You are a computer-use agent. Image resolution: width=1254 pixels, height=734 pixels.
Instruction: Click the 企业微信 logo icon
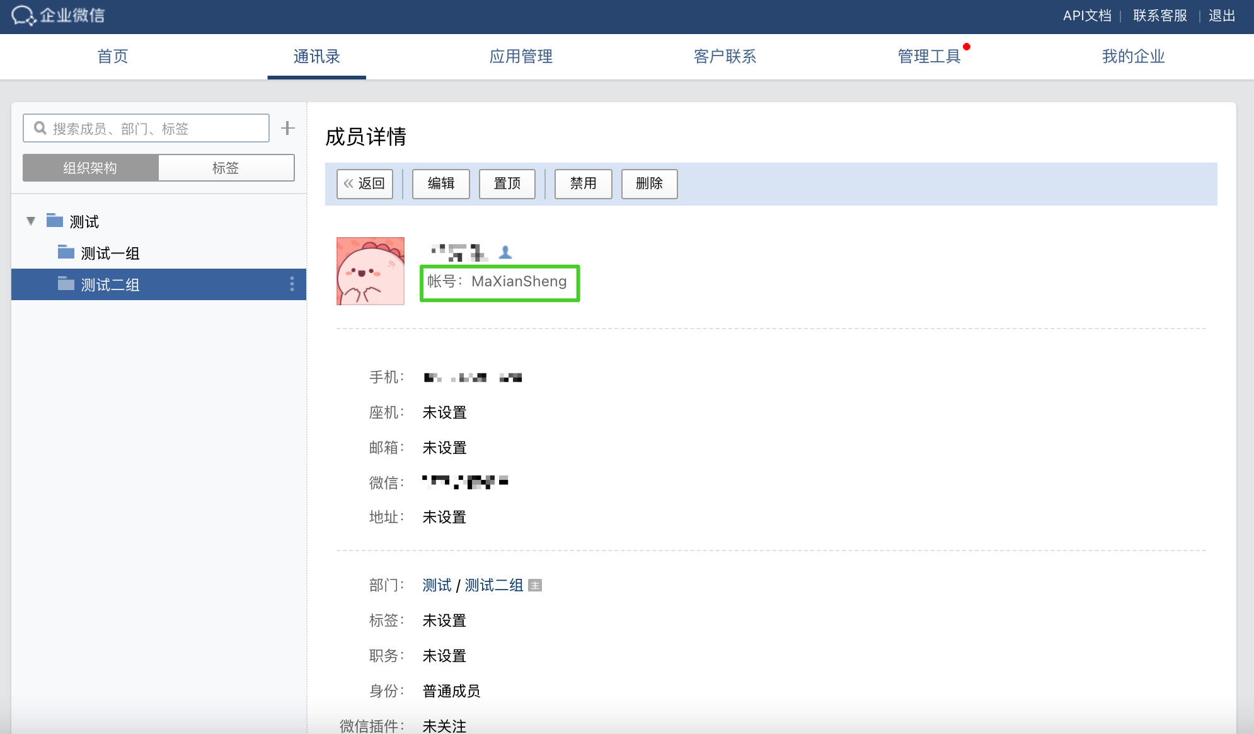[x=23, y=16]
